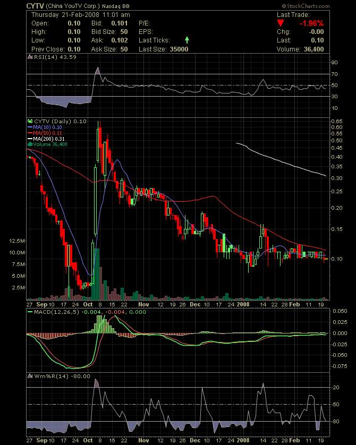Viewport: 356px width, 445px height.
Task: Click the Chg value -0.00
Action: (x=317, y=32)
